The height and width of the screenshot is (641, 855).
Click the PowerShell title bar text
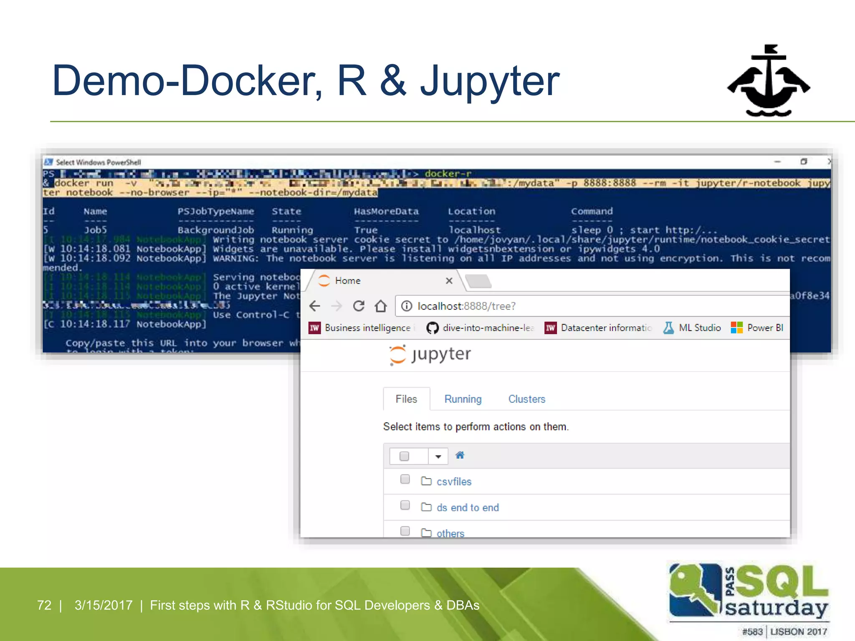tap(99, 162)
